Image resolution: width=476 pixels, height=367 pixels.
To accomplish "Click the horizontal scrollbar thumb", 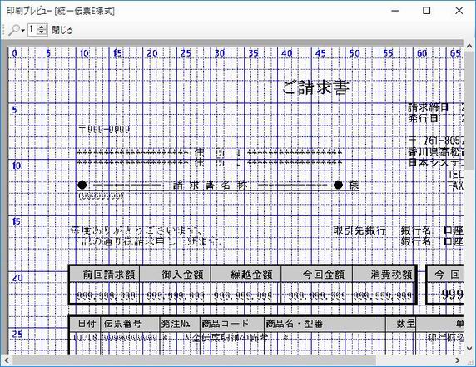I will [194, 360].
